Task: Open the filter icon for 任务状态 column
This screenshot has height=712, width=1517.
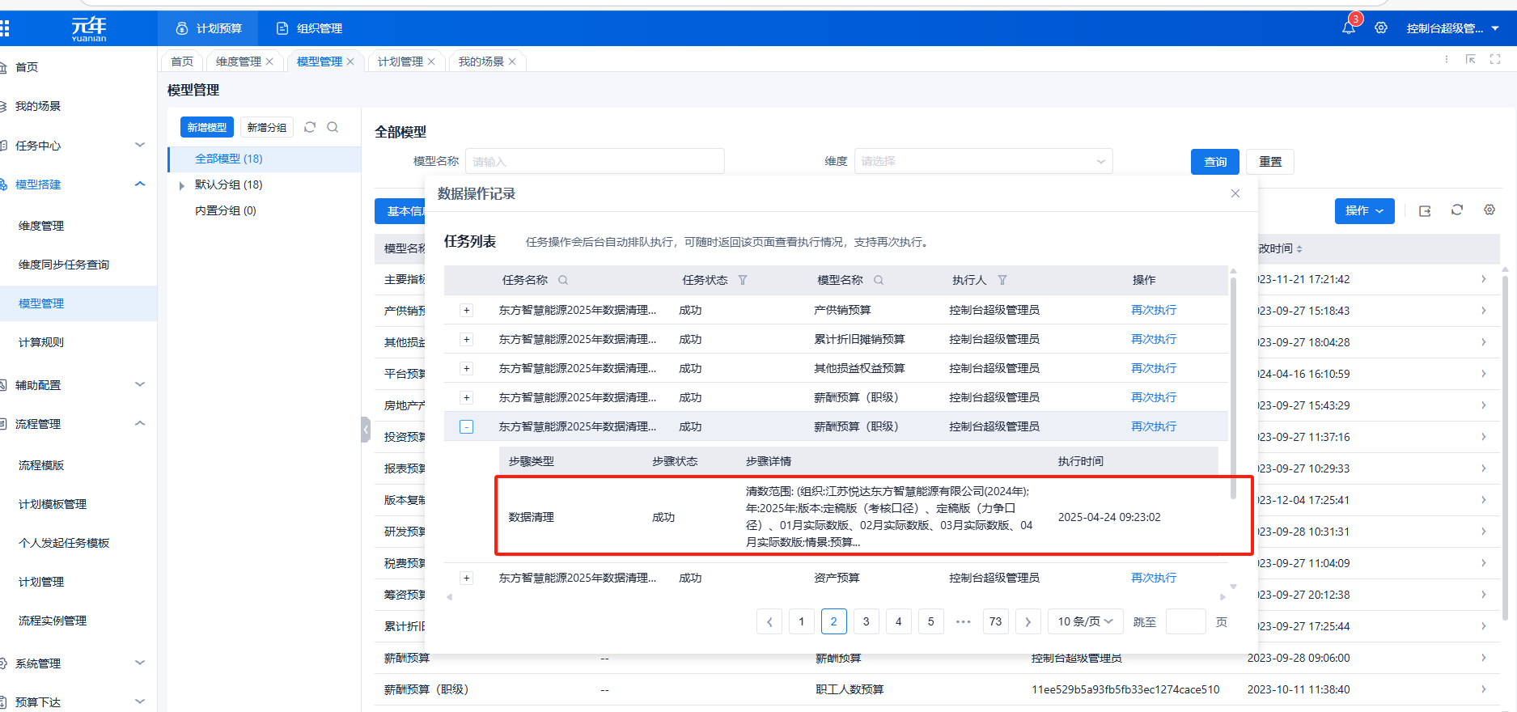Action: (743, 280)
